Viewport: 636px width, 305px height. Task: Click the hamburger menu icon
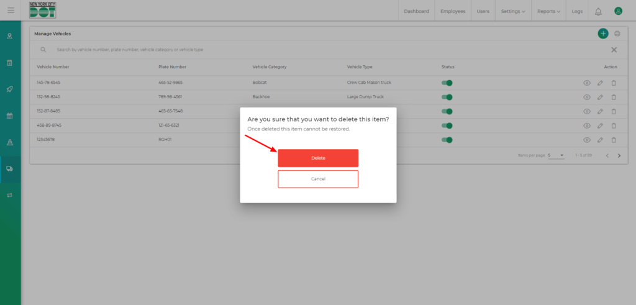(x=11, y=11)
